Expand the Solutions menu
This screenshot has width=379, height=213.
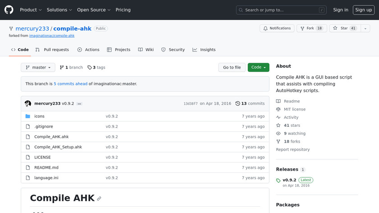tap(59, 10)
